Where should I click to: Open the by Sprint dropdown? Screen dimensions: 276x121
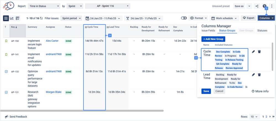[x=75, y=6]
